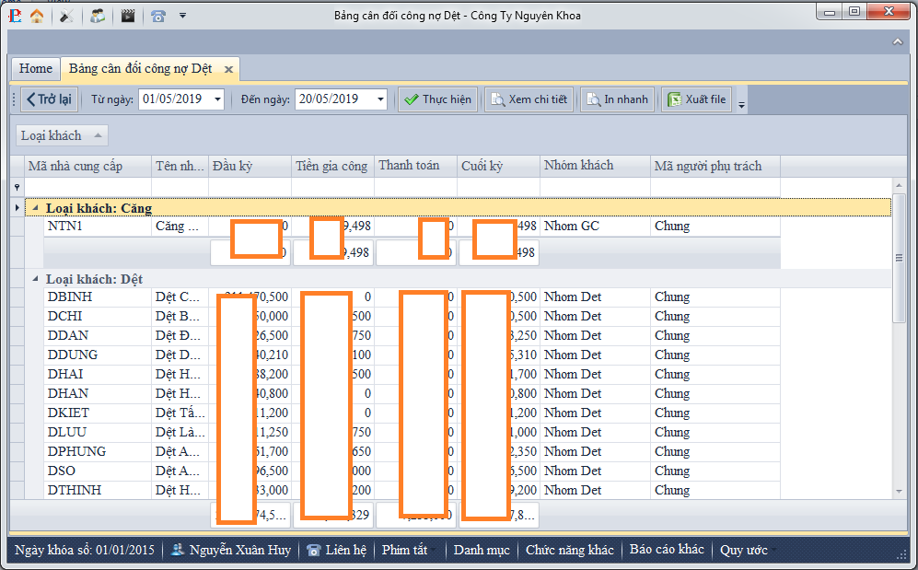Switch to the Home tab
Viewport: 918px width, 570px height.
coord(35,68)
